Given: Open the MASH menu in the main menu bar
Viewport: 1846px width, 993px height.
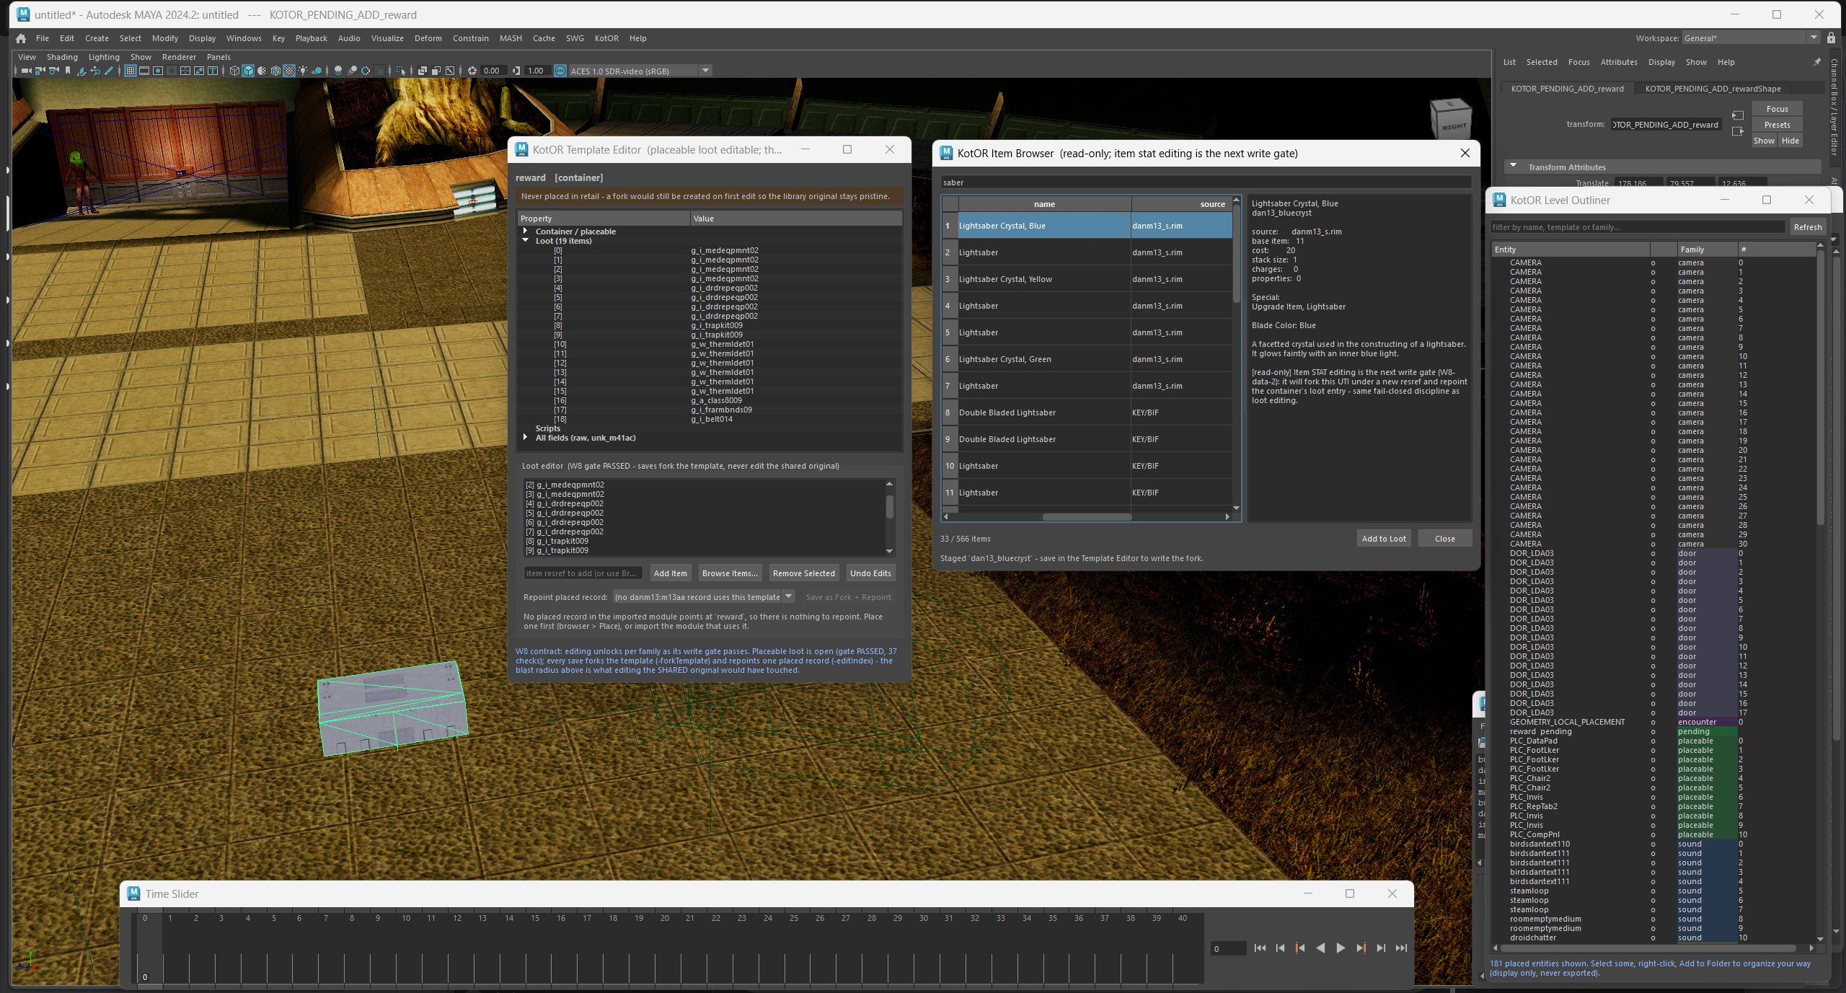Looking at the screenshot, I should click(511, 38).
